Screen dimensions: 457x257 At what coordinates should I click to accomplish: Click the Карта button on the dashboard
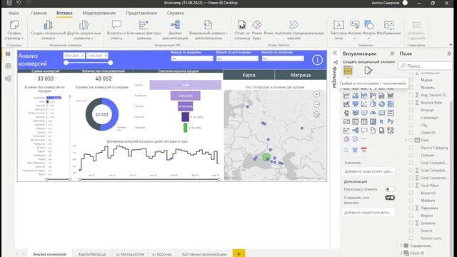[248, 75]
